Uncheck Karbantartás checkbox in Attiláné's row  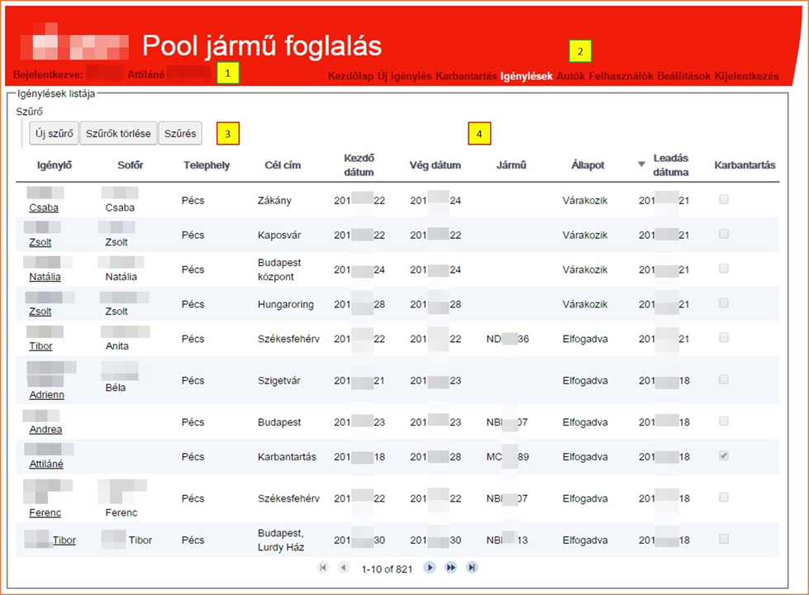click(724, 456)
